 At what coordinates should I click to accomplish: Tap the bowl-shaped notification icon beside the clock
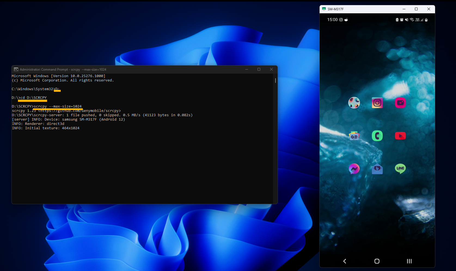click(x=346, y=20)
